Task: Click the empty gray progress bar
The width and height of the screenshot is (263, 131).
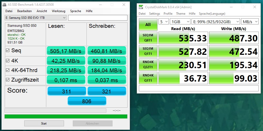Action: click(55, 110)
